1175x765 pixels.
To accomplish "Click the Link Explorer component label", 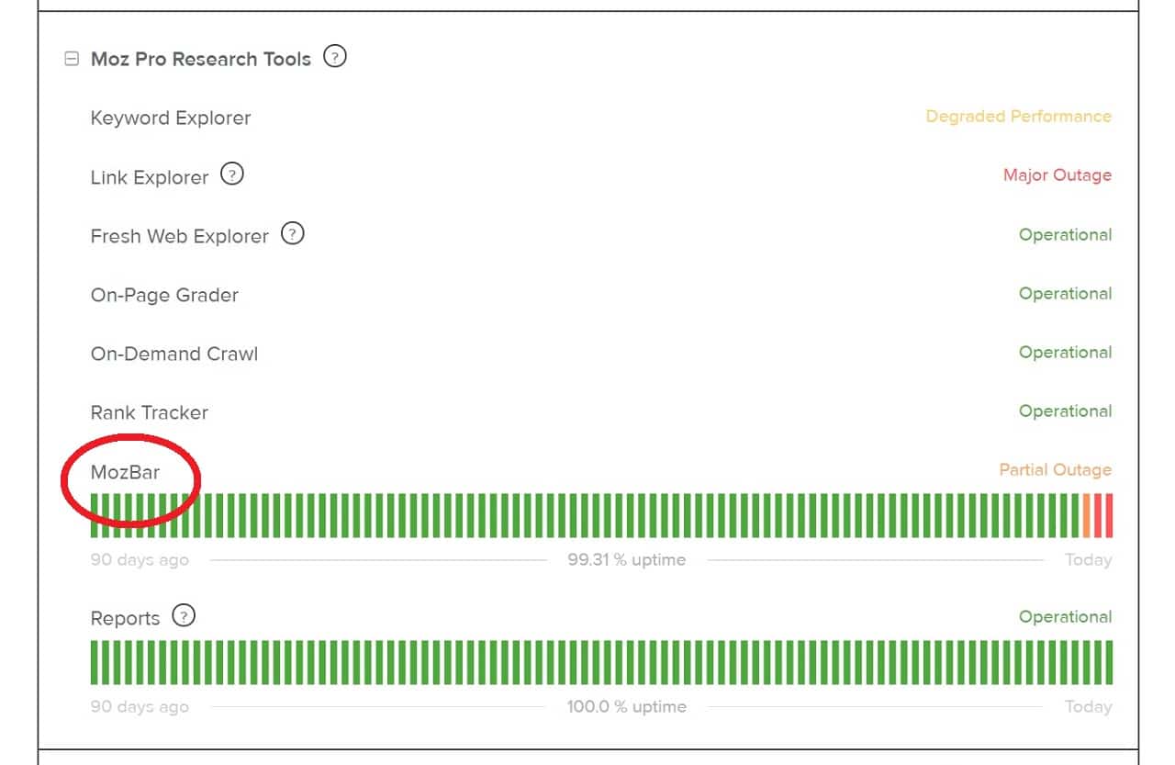I will click(x=150, y=177).
